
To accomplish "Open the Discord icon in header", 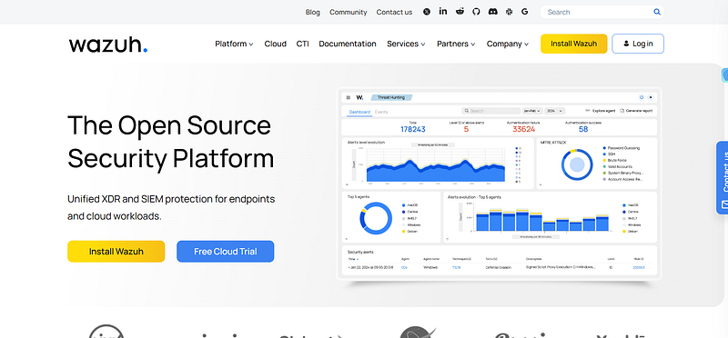I will click(492, 12).
